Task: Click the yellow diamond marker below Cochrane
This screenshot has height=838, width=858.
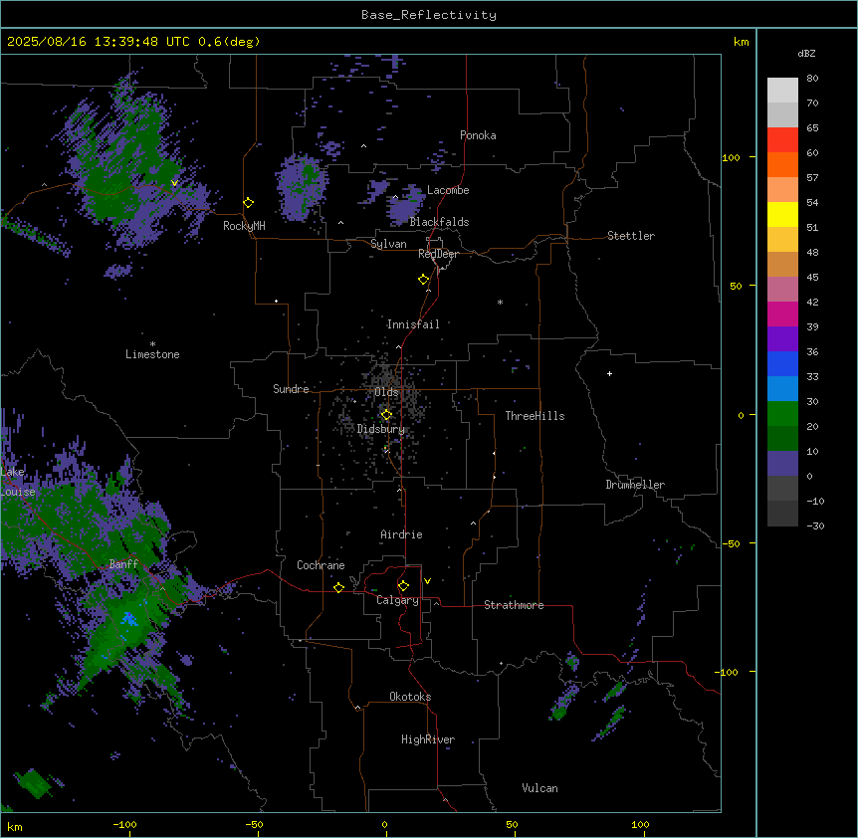Action: [x=338, y=587]
